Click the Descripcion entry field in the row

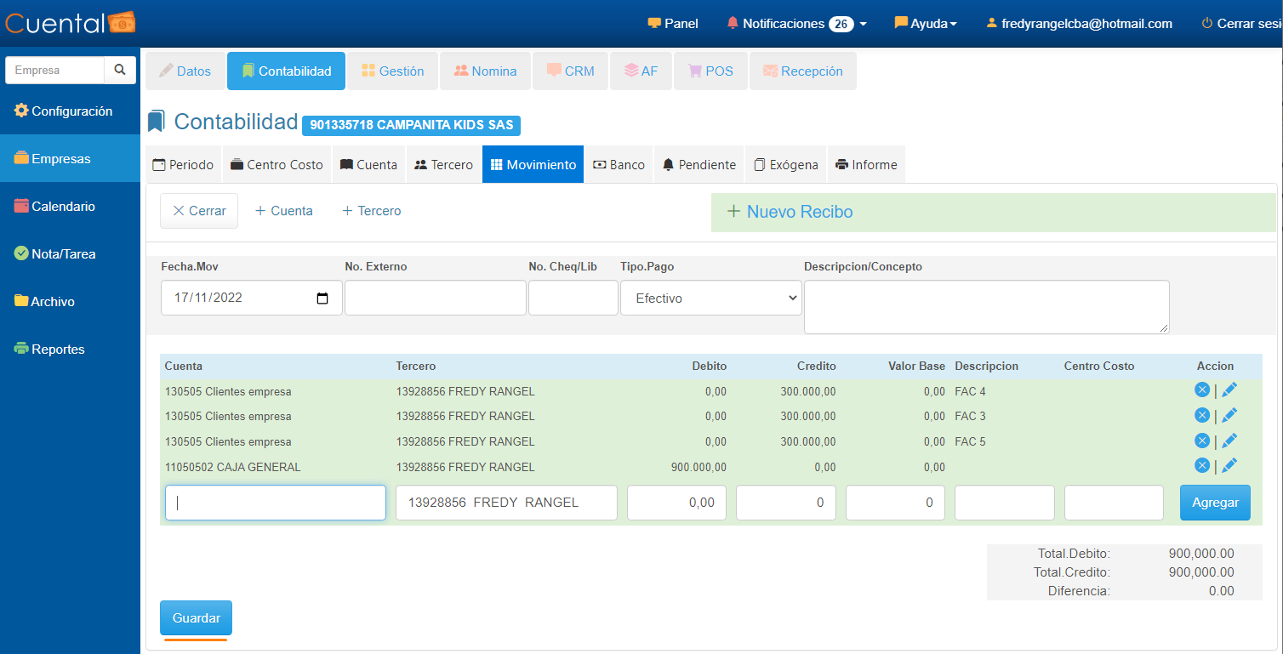pyautogui.click(x=1005, y=503)
